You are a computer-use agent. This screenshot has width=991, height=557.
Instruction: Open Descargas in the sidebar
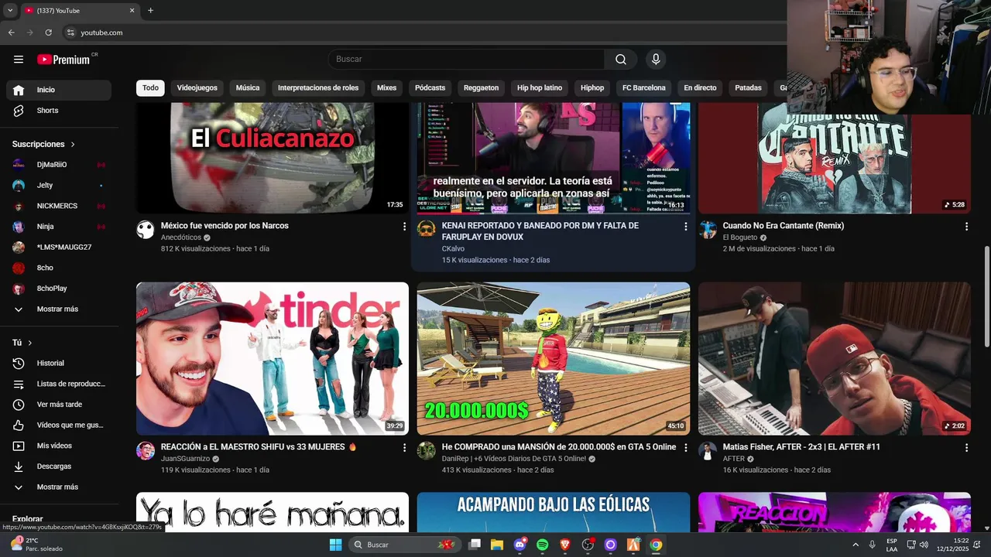click(59, 466)
